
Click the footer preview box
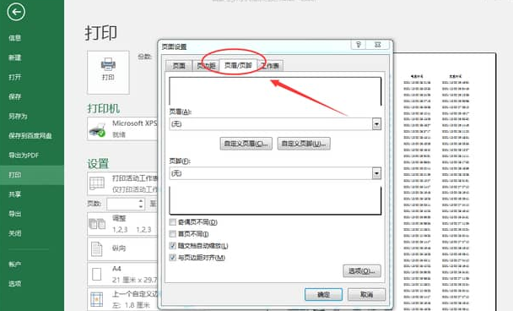[275, 200]
